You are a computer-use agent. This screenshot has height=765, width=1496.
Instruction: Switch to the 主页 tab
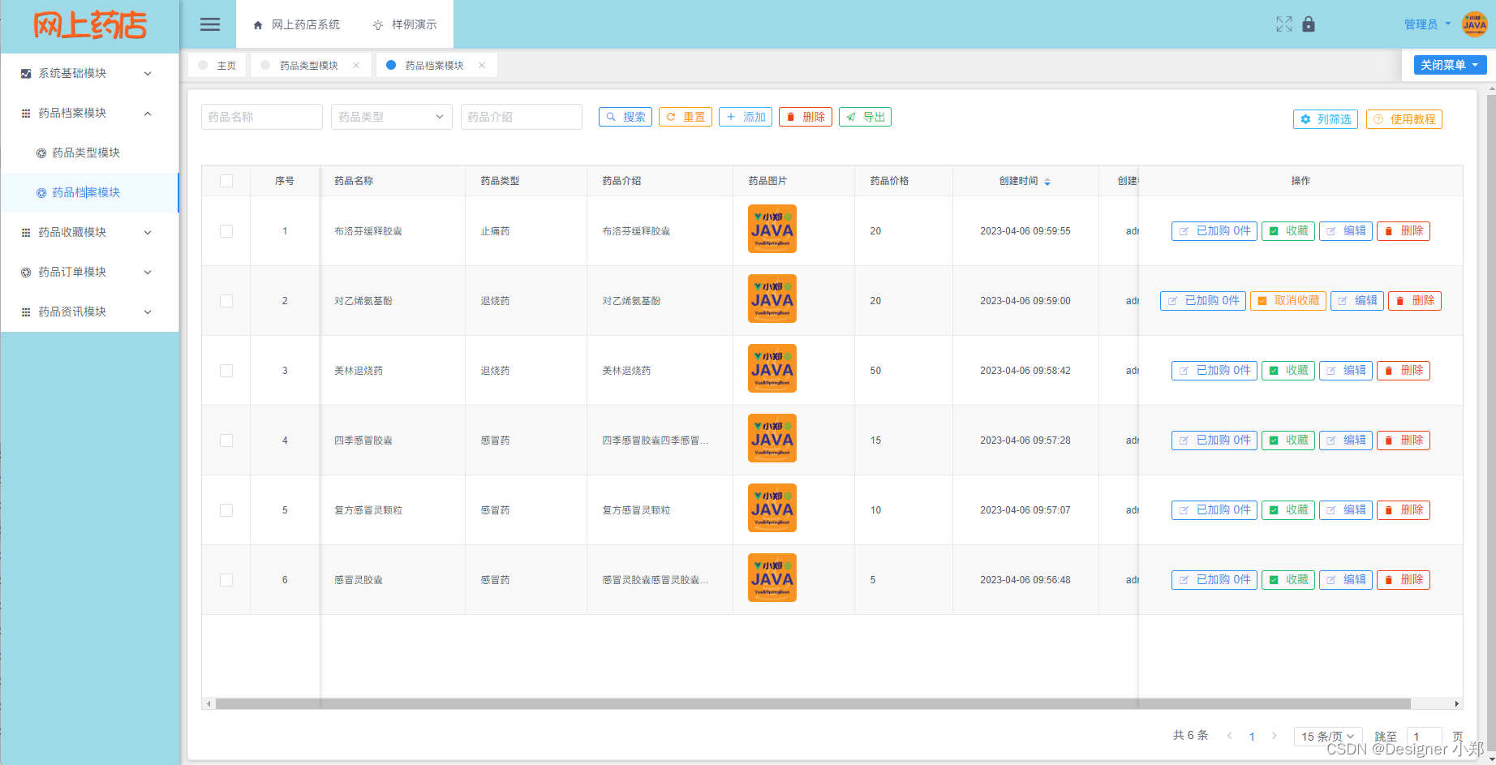pos(217,66)
